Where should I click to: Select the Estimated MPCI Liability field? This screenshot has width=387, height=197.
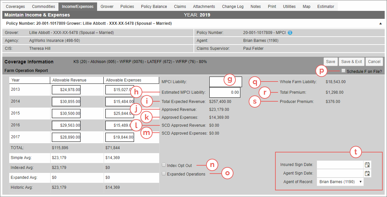pyautogui.click(x=225, y=93)
